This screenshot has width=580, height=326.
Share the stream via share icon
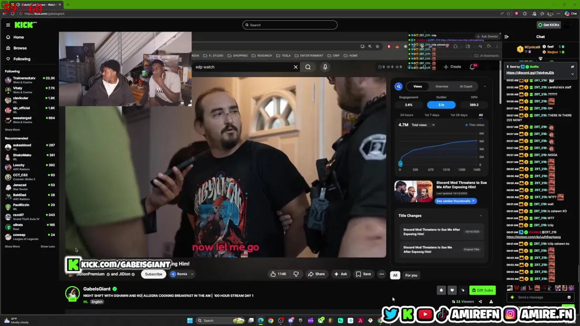pyautogui.click(x=480, y=302)
